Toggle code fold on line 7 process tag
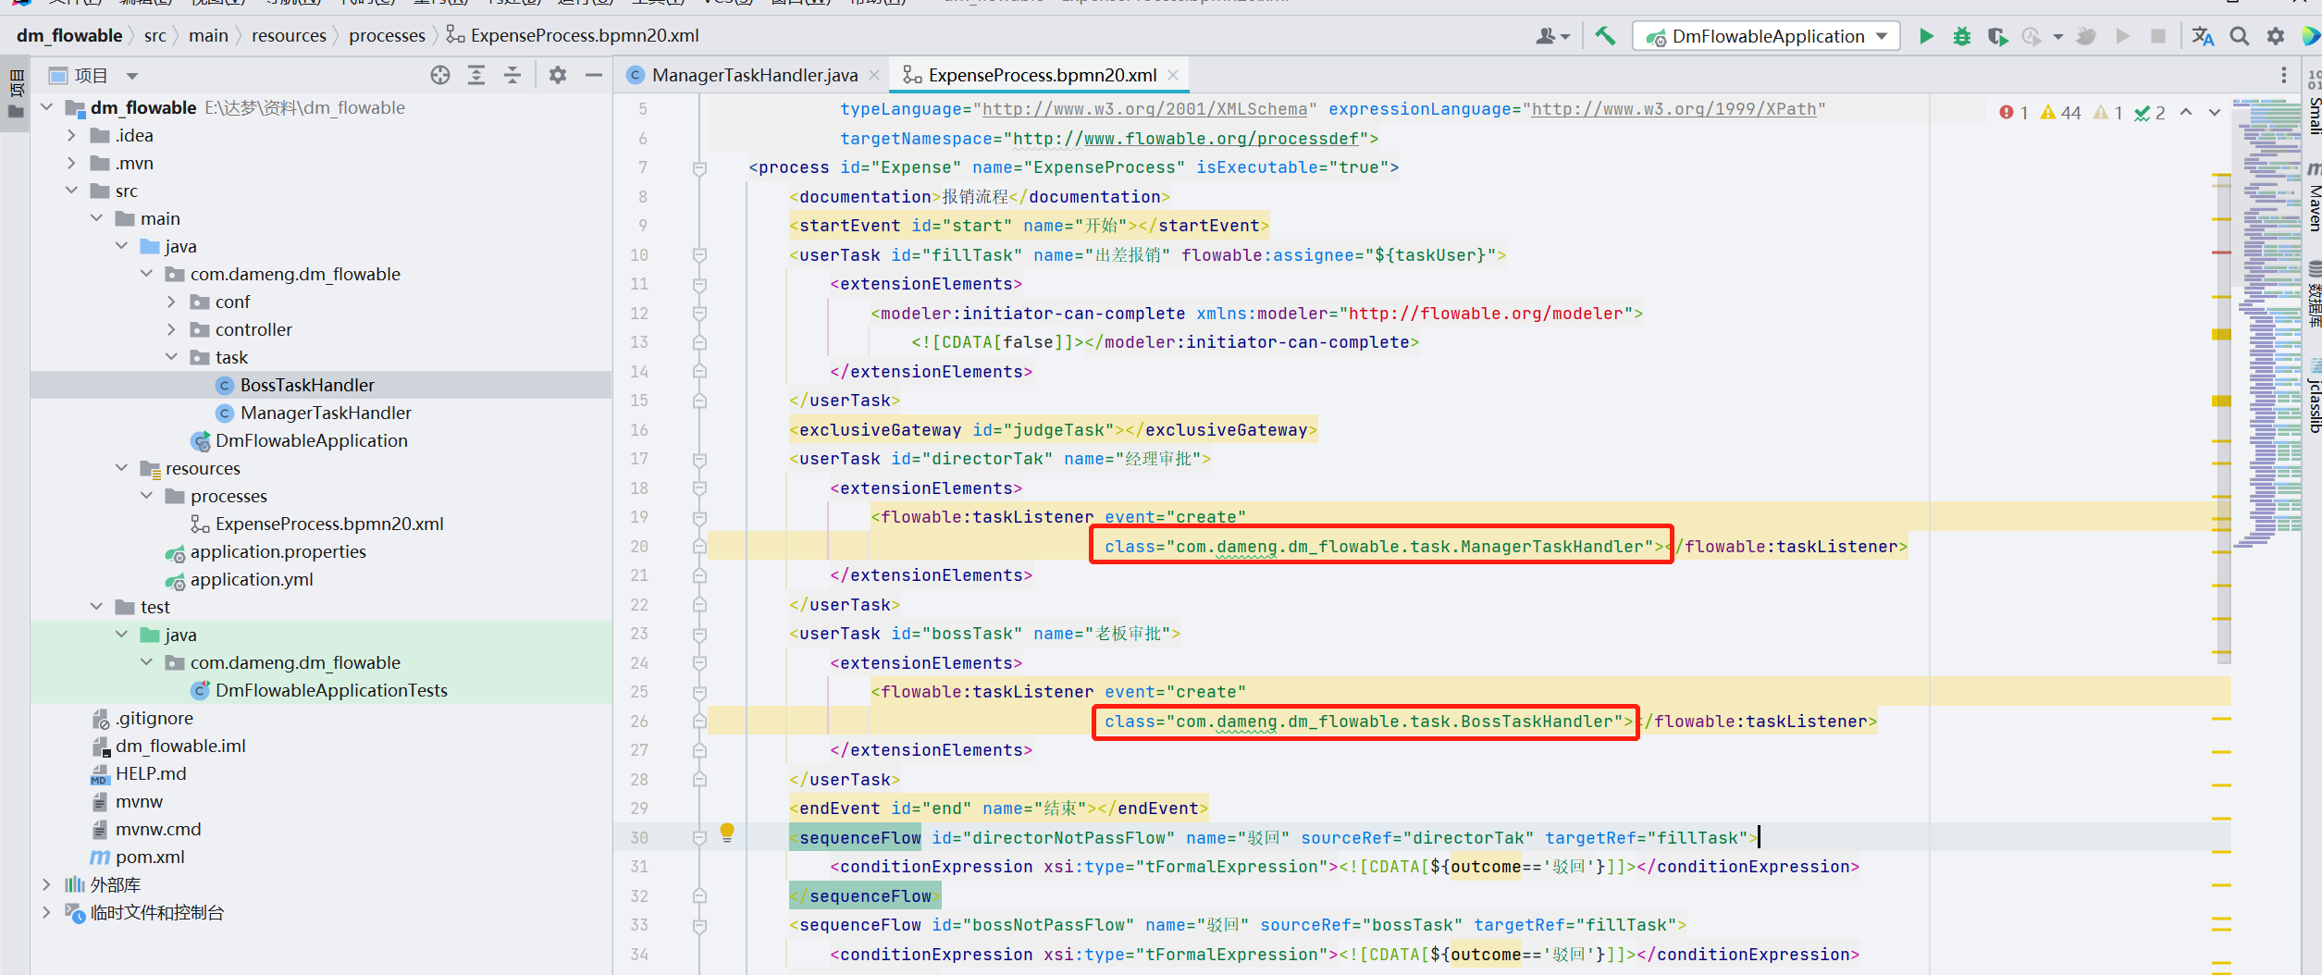2322x975 pixels. tap(699, 168)
